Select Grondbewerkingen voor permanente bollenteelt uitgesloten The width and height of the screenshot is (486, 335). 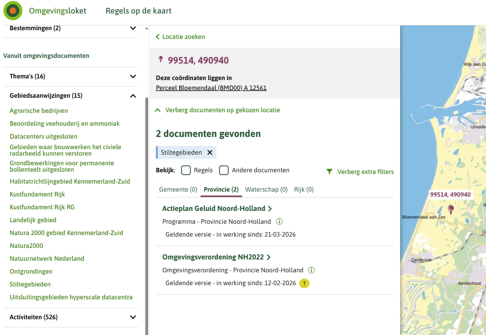pos(62,166)
